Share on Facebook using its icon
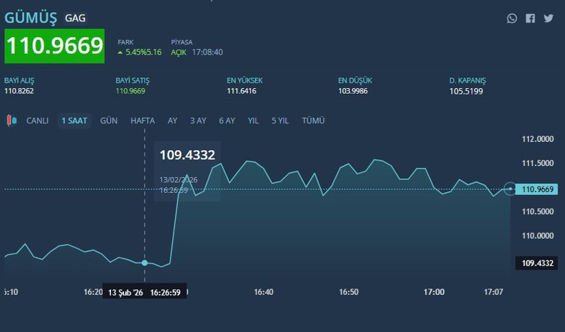 tap(530, 19)
